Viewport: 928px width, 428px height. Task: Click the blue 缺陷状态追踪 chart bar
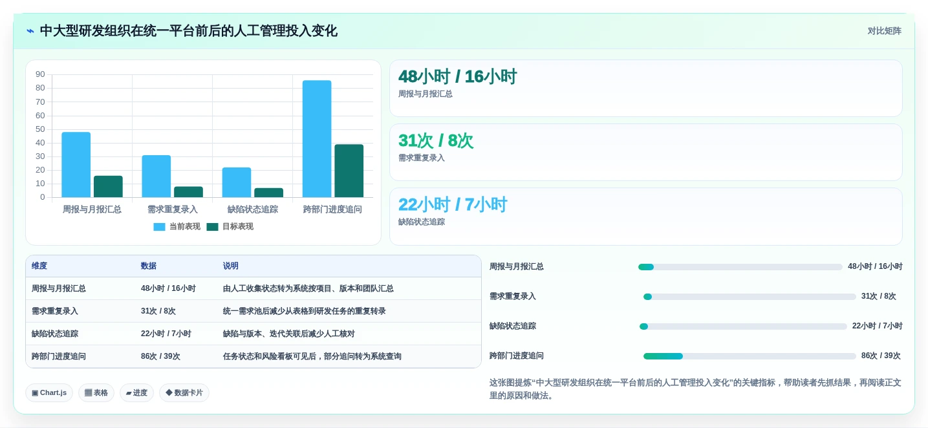[237, 182]
